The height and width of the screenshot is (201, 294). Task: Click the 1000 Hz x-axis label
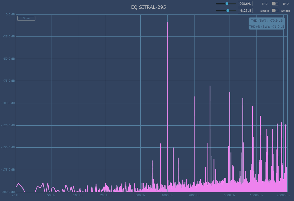tap(167, 195)
